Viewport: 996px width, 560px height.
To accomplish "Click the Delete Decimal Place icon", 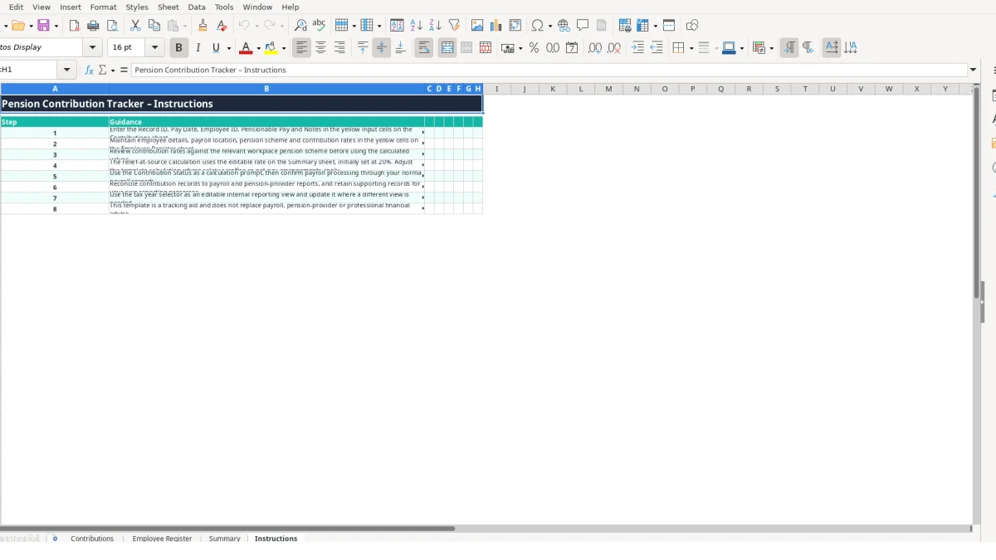I will [x=614, y=48].
